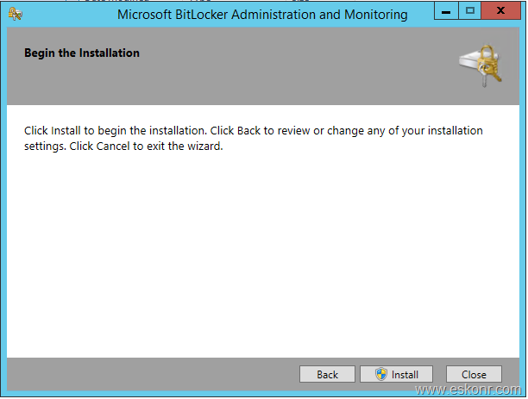Select the Begin the Installation heading
528x399 pixels.
82,53
